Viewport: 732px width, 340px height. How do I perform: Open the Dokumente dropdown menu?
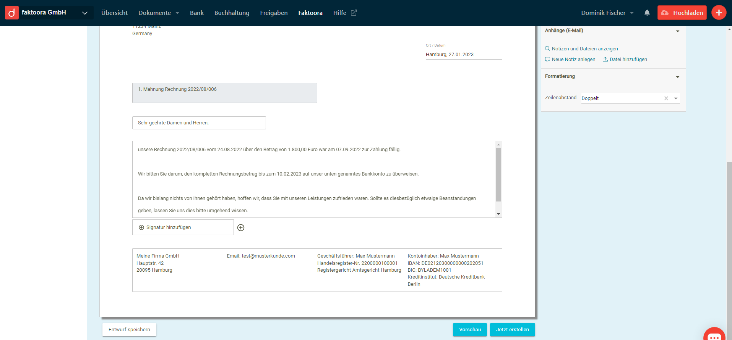[159, 13]
